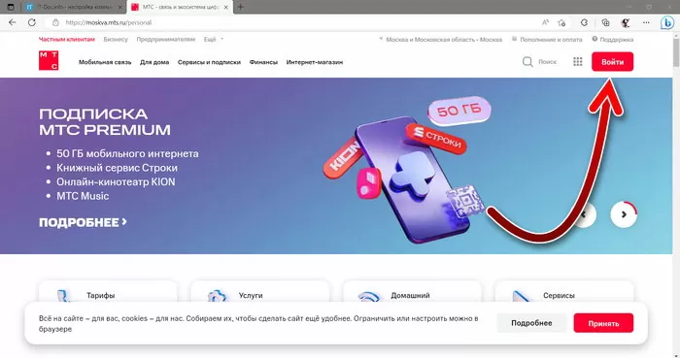Reload the page with refresh icon
680x358 pixels.
tap(32, 22)
